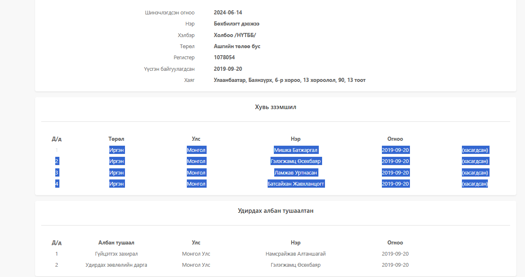The width and height of the screenshot is (525, 277).
Task: Click the Албан тушаал column header
Action: click(x=116, y=242)
